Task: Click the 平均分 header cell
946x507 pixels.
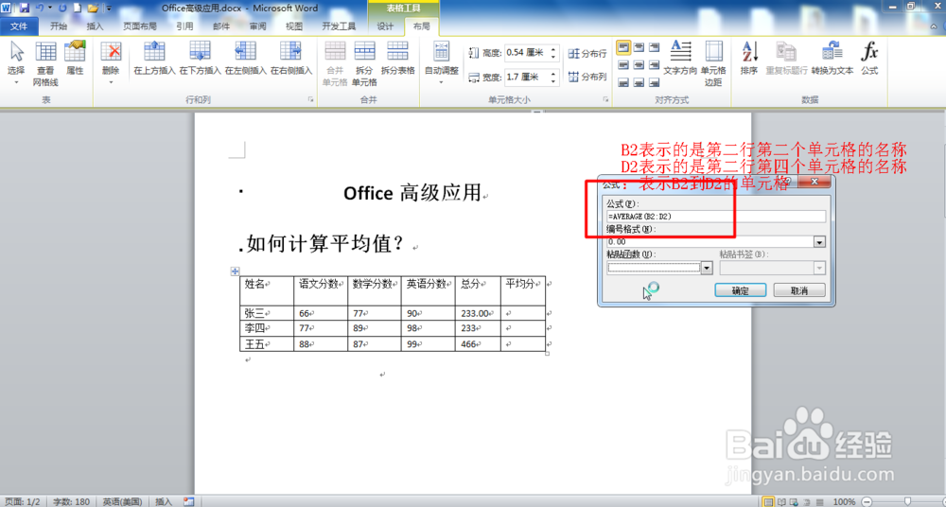Action: [x=522, y=291]
